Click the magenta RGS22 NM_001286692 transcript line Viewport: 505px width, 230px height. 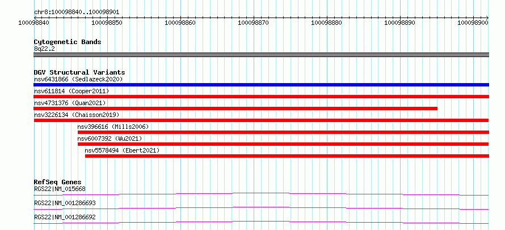pos(261,222)
